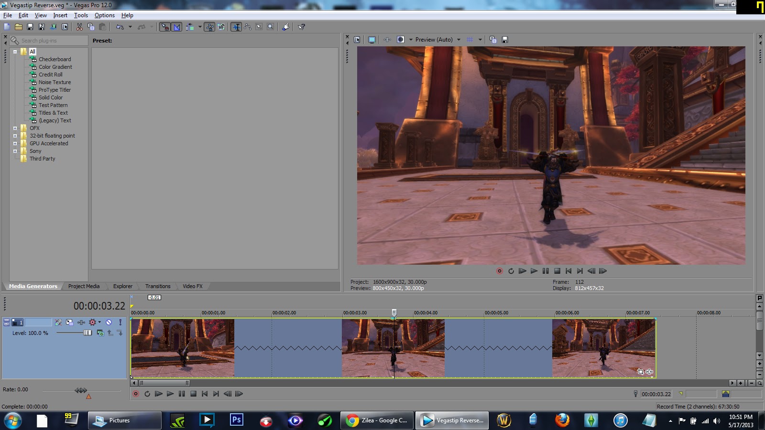Click the Render As toolbar icon
This screenshot has height=430, width=765.
[53, 27]
